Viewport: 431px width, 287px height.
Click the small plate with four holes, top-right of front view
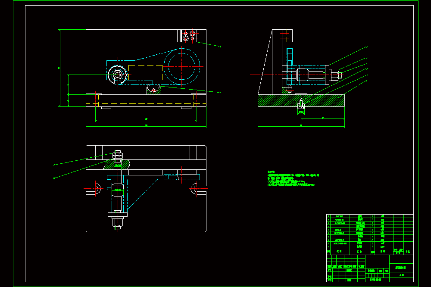[x=187, y=36]
